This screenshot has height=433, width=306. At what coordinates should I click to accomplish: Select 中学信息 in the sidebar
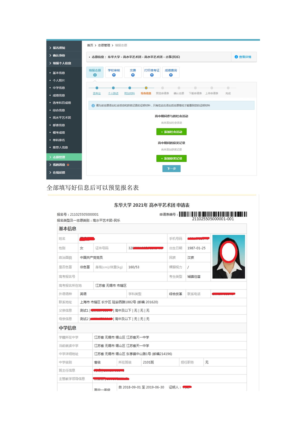point(59,88)
